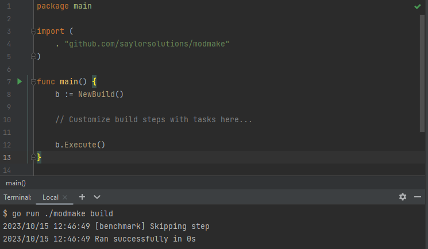Select the Local terminal tab
The image size is (428, 249).
point(51,197)
